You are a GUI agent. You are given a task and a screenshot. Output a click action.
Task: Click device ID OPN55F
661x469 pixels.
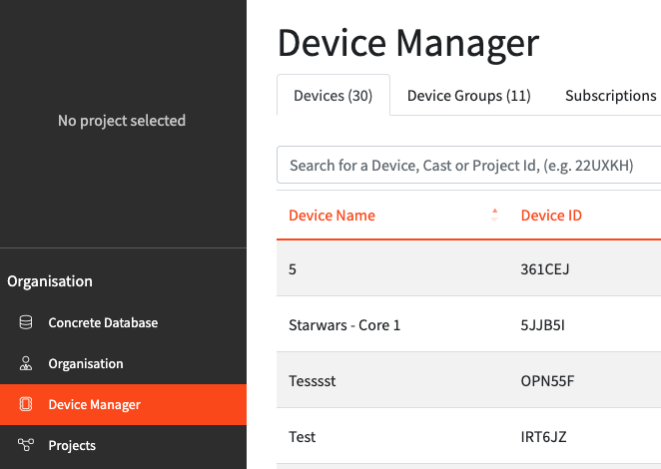click(x=545, y=381)
